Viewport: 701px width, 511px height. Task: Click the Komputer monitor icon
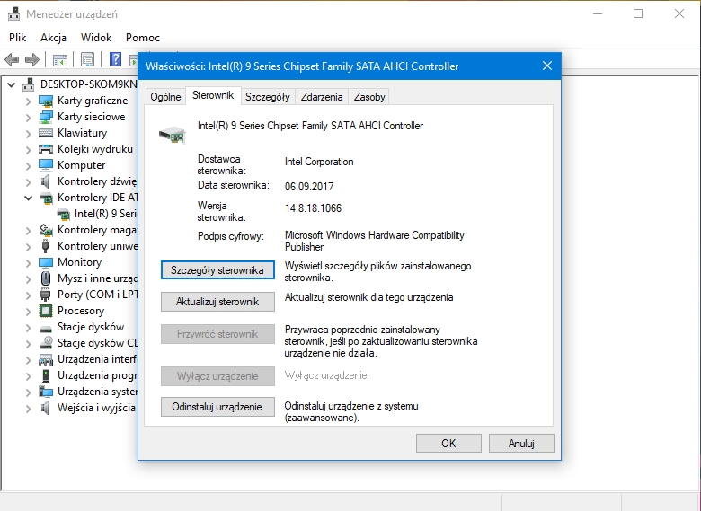tap(46, 165)
